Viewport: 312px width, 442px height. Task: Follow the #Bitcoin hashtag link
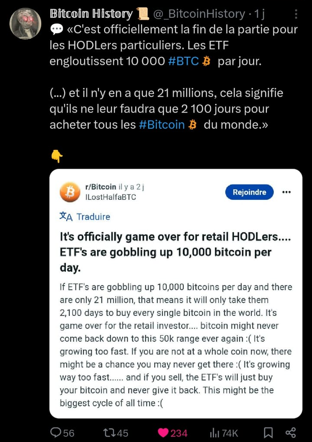click(x=162, y=124)
